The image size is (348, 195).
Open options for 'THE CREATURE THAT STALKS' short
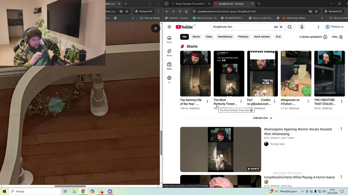[x=341, y=101]
